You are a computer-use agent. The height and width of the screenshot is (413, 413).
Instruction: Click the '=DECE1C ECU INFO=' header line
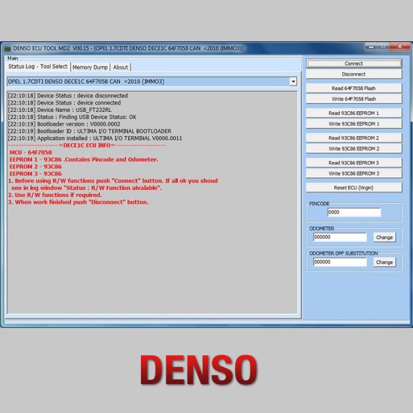[x=87, y=145]
